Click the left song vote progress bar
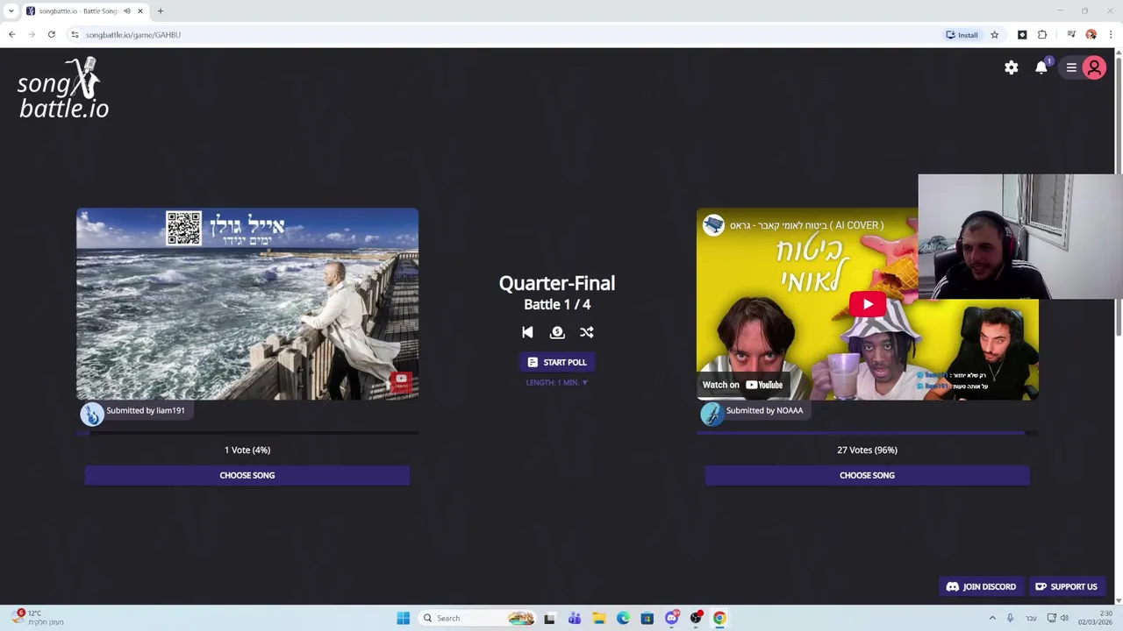1123x631 pixels. coord(247,432)
